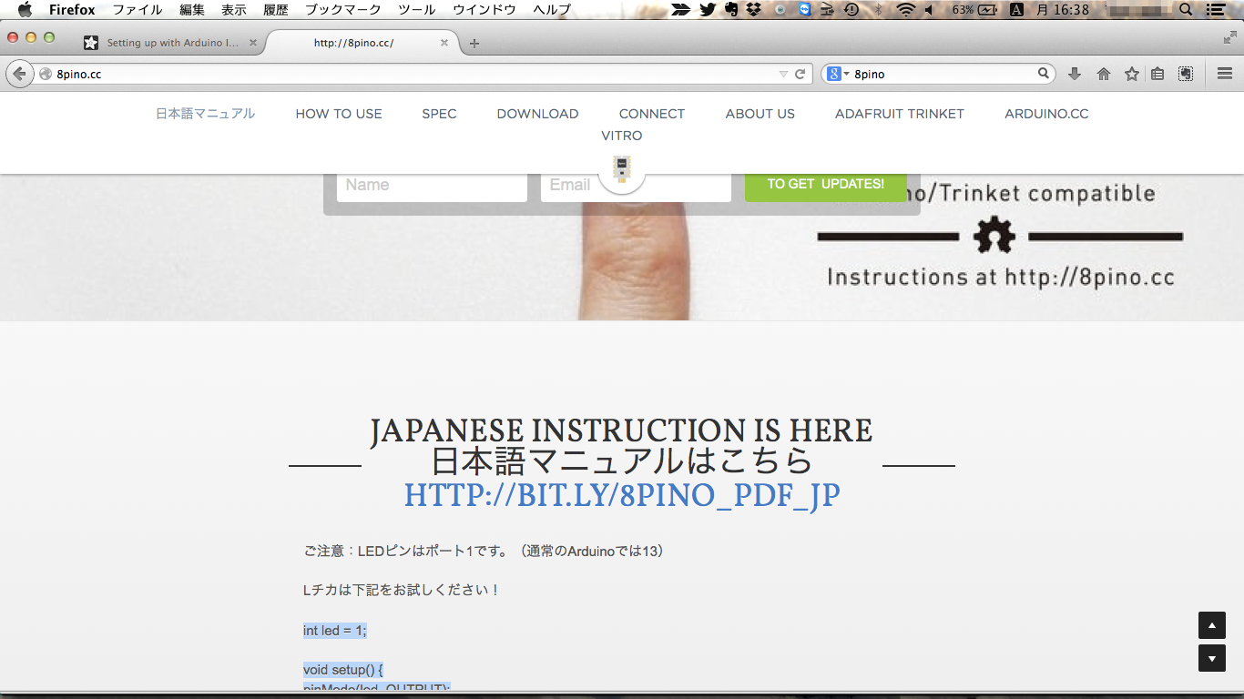Click the 'void setup() {' code line
The image size is (1244, 699).
[x=343, y=670]
